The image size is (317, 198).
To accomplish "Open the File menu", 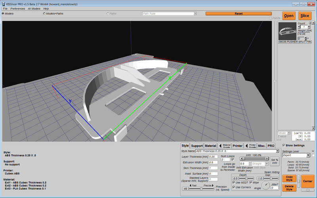I will click(x=5, y=9).
